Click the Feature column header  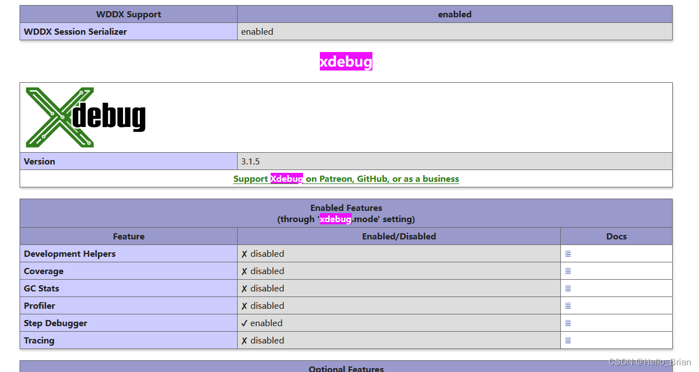(129, 236)
